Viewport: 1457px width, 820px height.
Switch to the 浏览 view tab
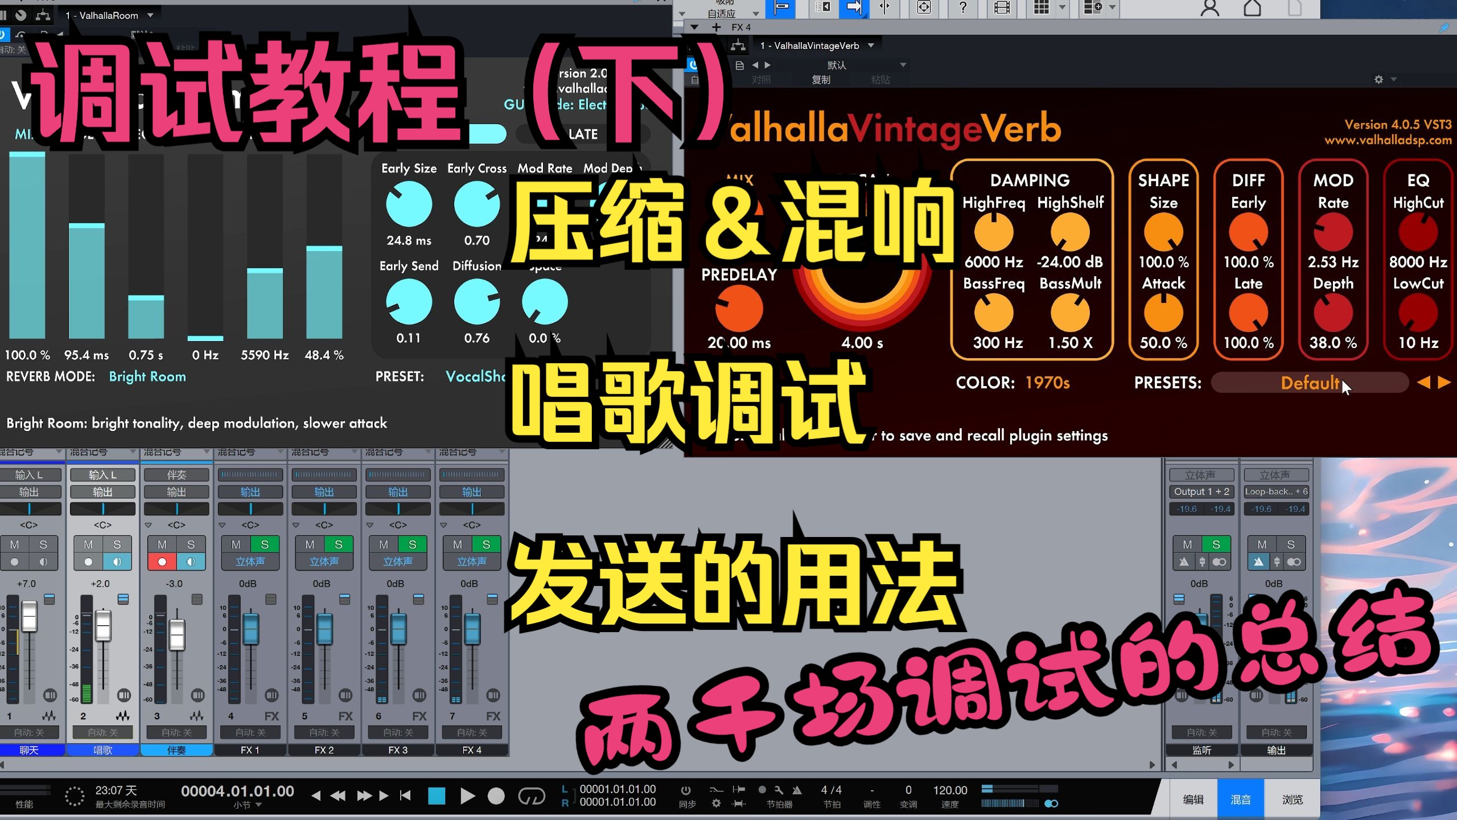(1293, 799)
